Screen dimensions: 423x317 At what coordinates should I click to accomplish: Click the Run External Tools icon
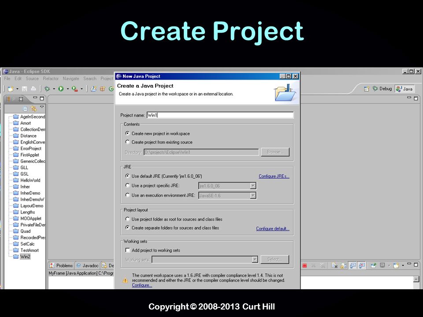[75, 88]
